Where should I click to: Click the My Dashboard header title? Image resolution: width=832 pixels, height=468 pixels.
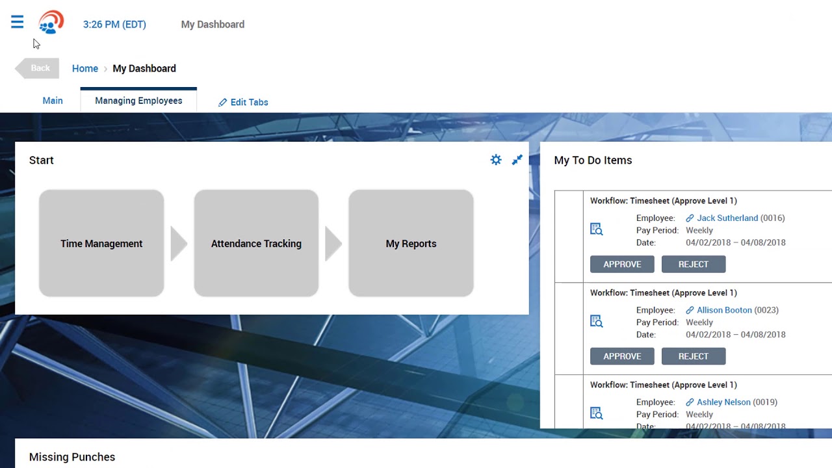[213, 25]
